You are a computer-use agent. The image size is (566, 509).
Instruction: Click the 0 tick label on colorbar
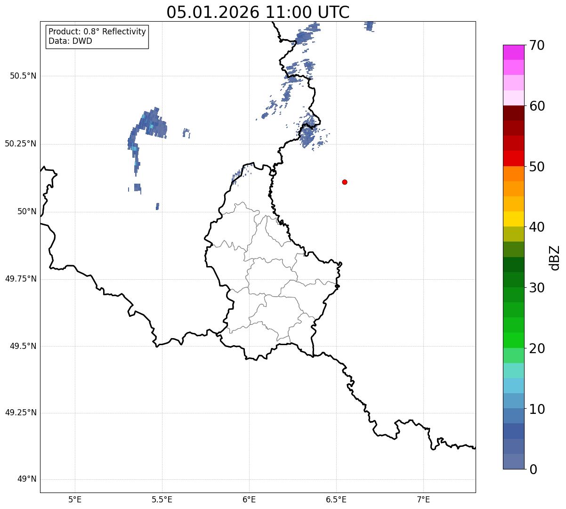point(533,469)
